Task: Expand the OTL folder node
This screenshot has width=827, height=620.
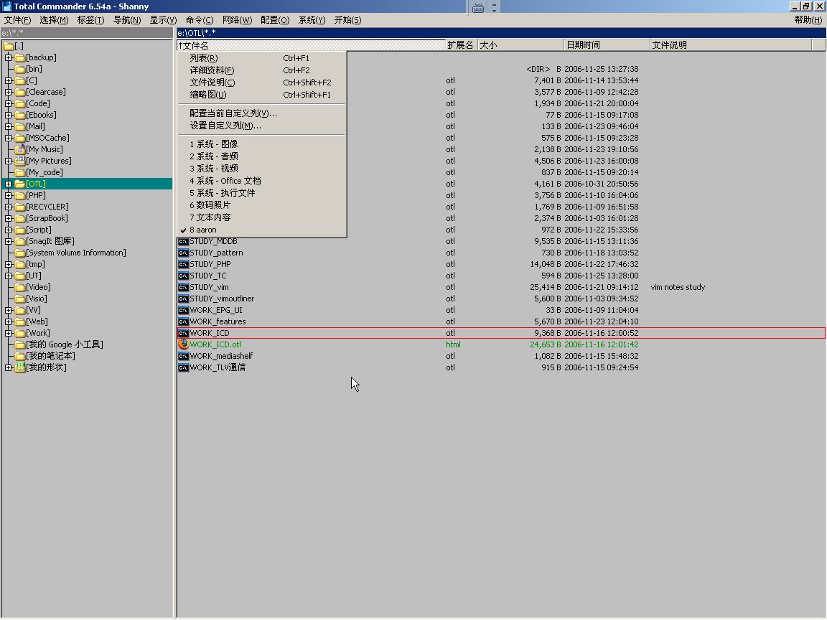Action: [9, 184]
